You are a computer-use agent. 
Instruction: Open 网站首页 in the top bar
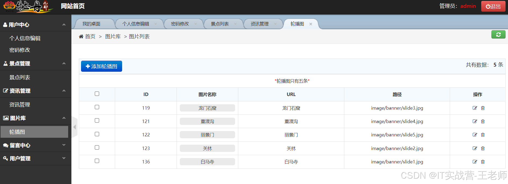[73, 6]
